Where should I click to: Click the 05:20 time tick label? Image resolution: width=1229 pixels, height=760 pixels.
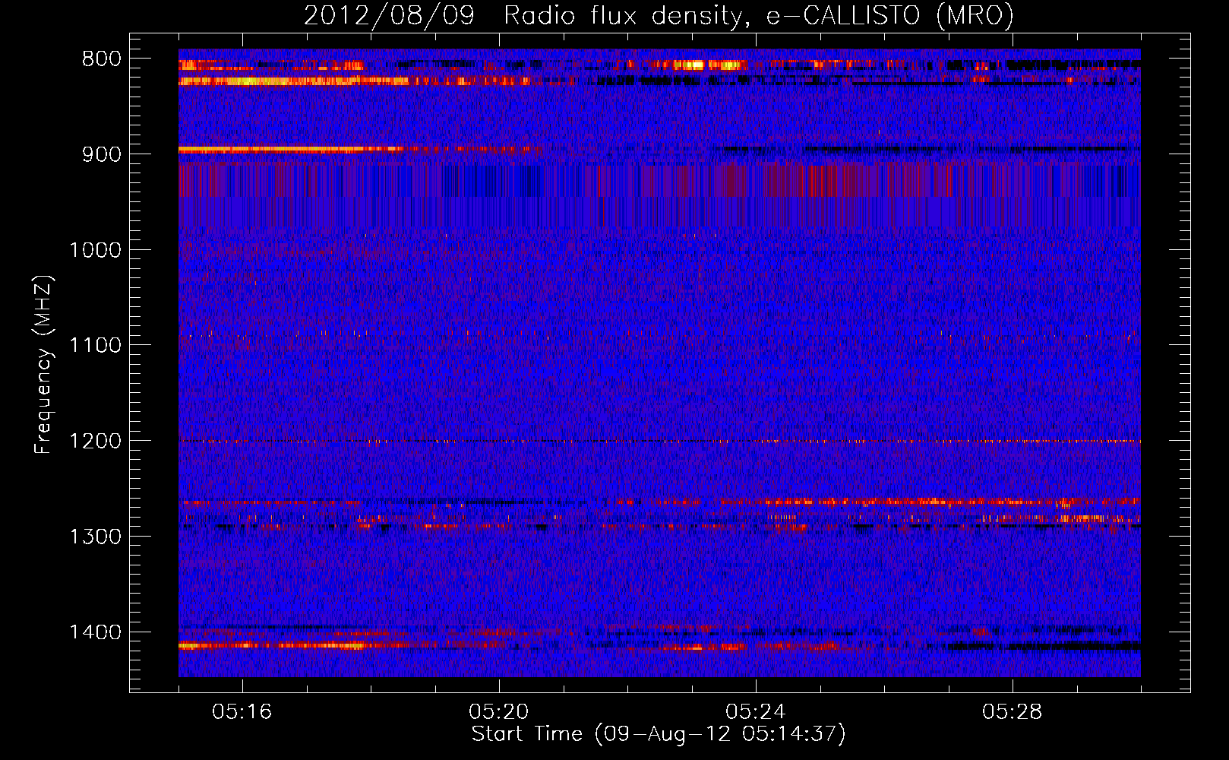(x=498, y=712)
